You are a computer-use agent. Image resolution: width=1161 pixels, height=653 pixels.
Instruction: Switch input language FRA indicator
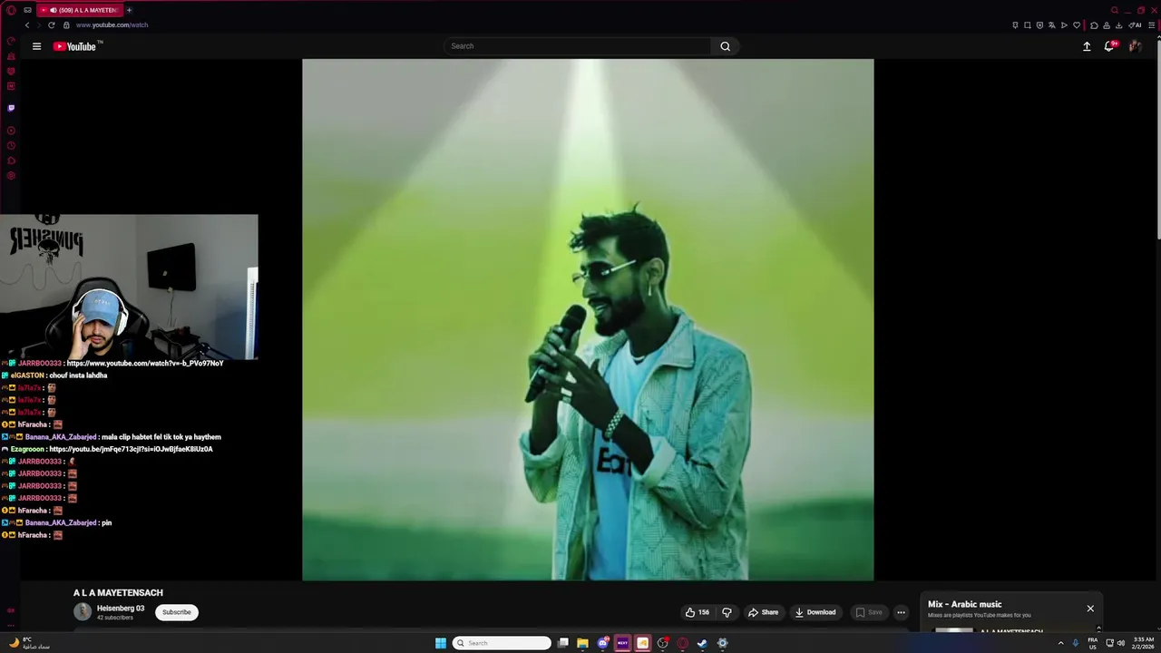(x=1093, y=643)
